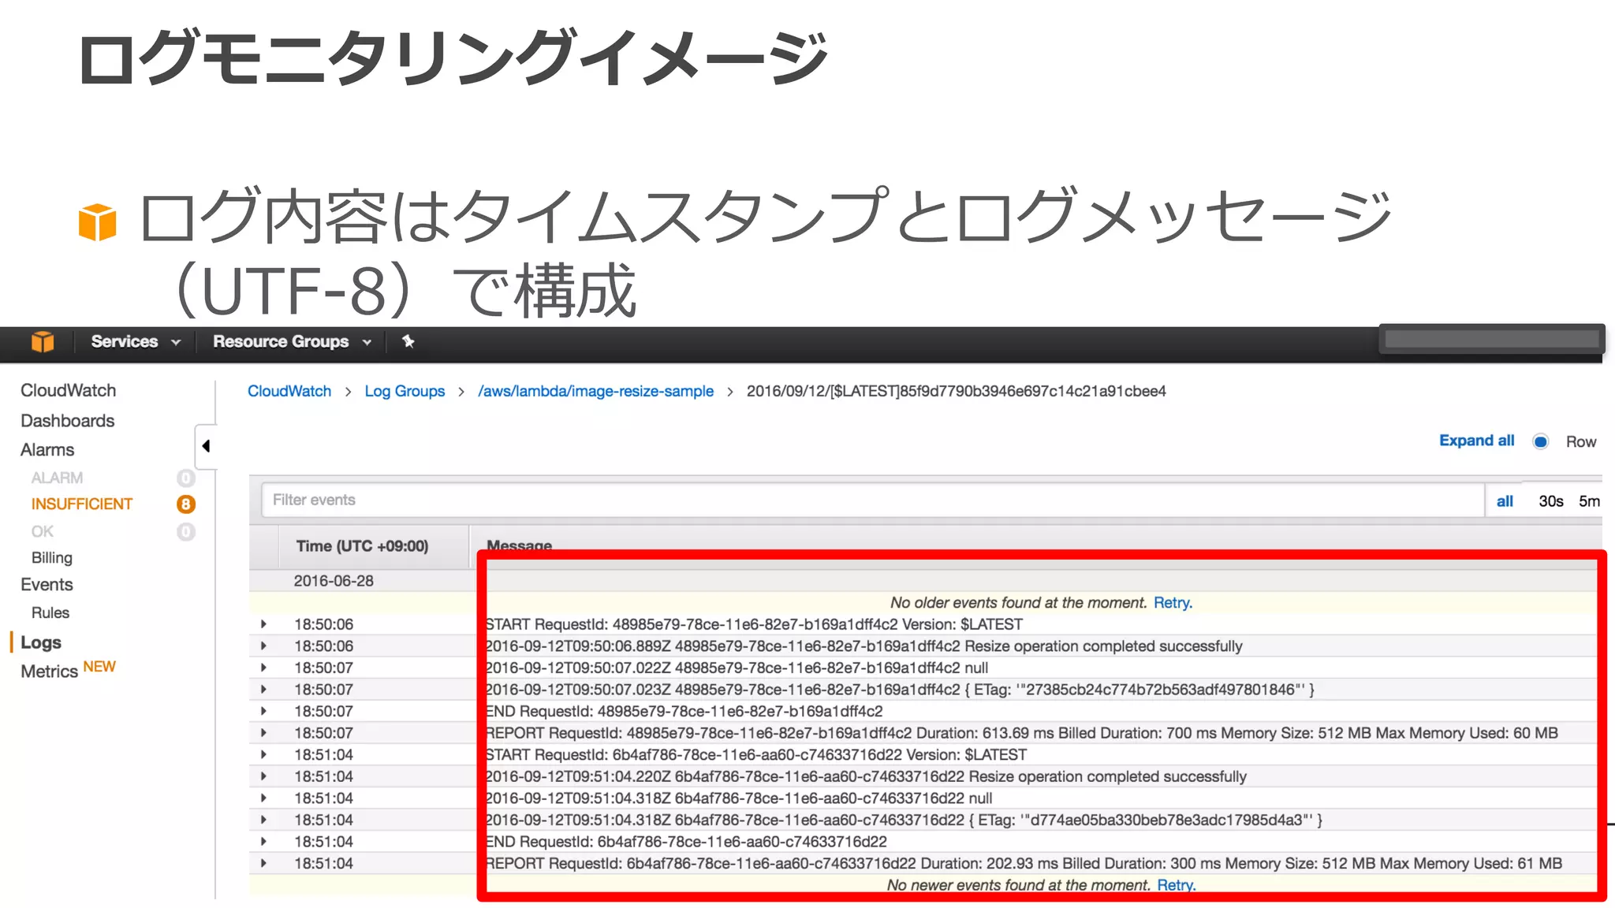Open Billing in the sidebar

(x=52, y=558)
